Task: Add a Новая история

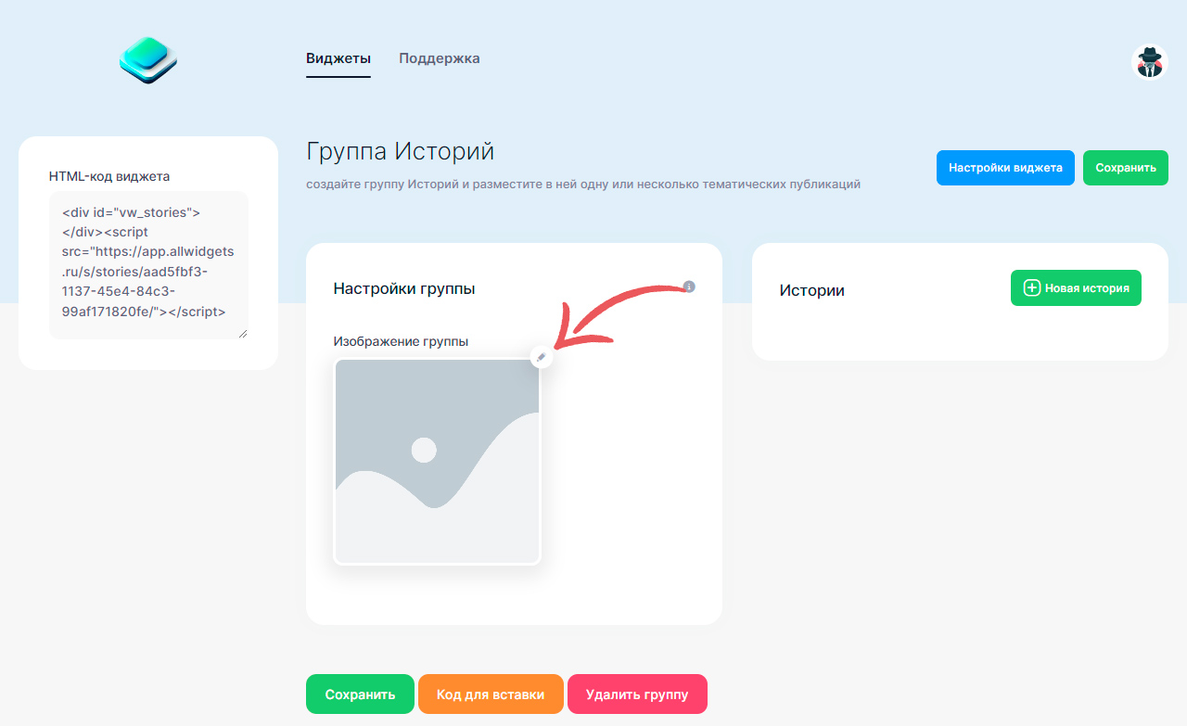Action: 1076,287
